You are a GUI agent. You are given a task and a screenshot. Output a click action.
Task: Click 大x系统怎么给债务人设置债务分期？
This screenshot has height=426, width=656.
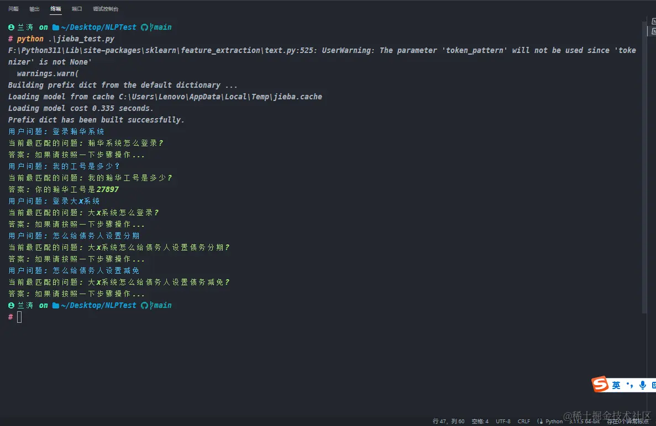tap(119, 248)
